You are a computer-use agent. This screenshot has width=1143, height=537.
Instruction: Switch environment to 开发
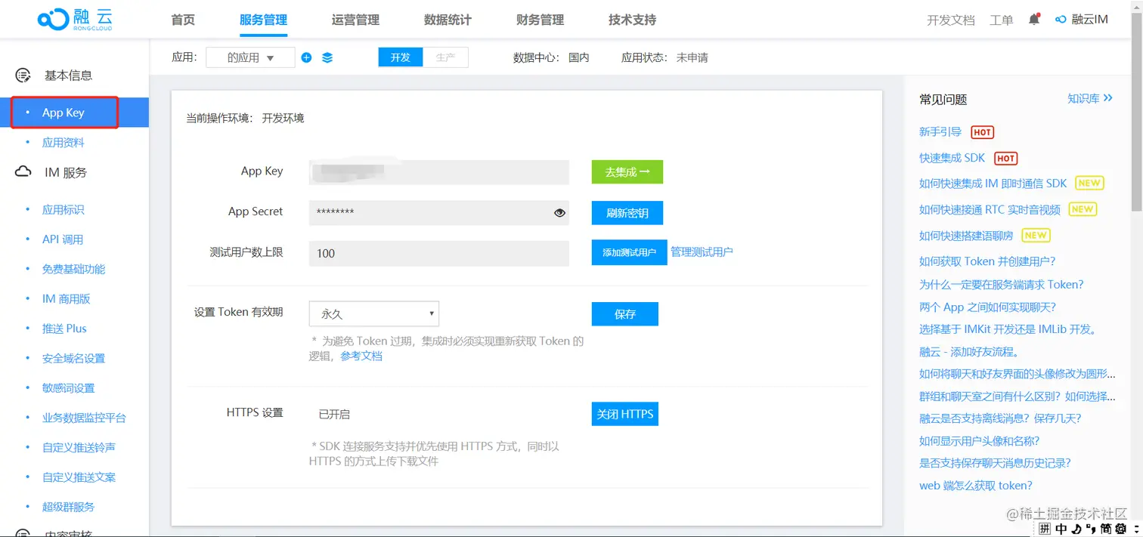401,57
